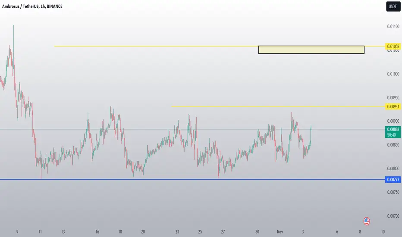Click date 20 on the time axis
Image resolution: width=402 pixels, height=237 pixels.
tap(143, 232)
